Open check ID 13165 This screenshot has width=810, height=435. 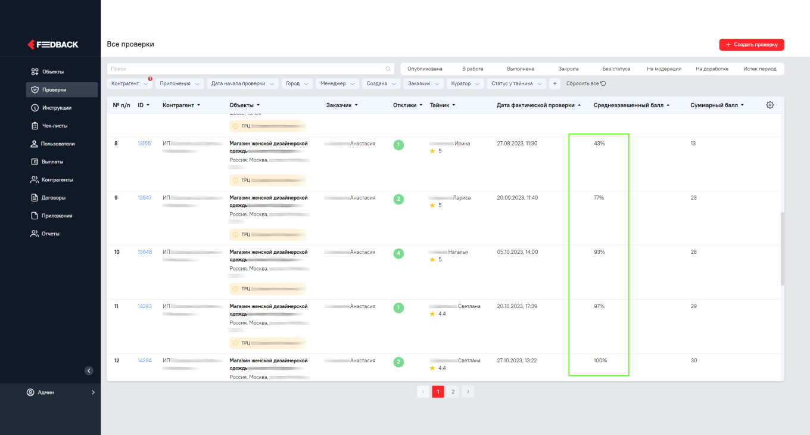click(144, 144)
